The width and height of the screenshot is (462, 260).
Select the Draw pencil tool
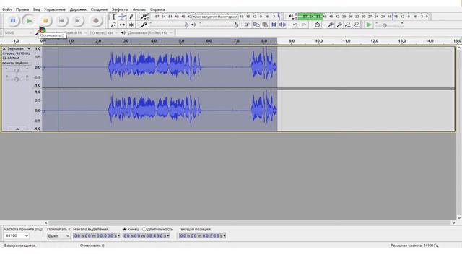tap(131, 17)
